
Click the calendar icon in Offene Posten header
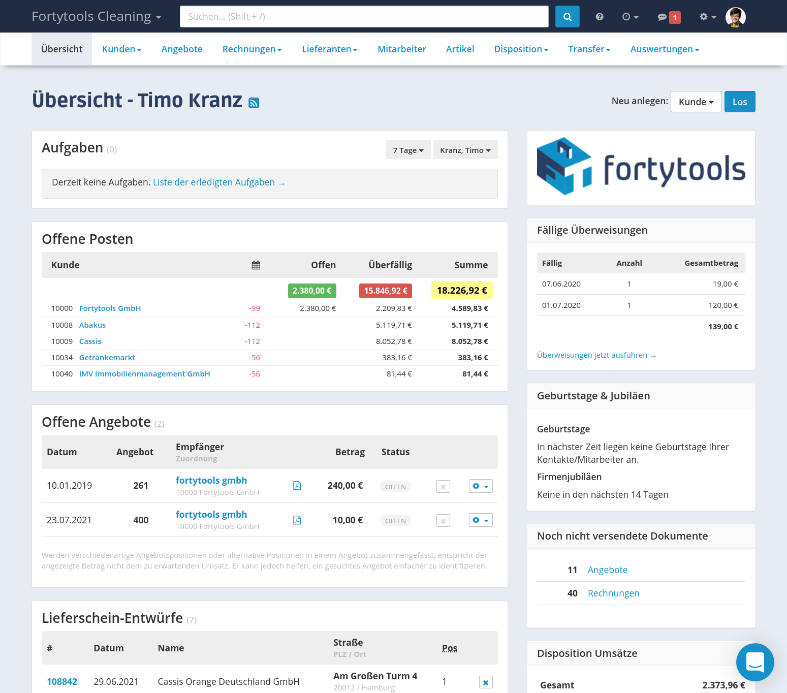coord(256,265)
